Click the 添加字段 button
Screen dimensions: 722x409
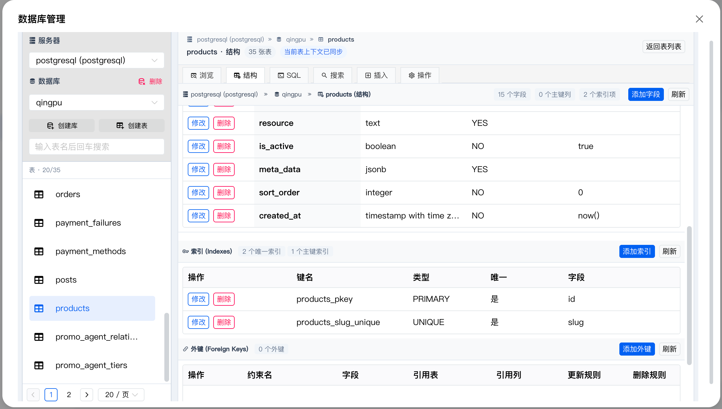pos(646,94)
